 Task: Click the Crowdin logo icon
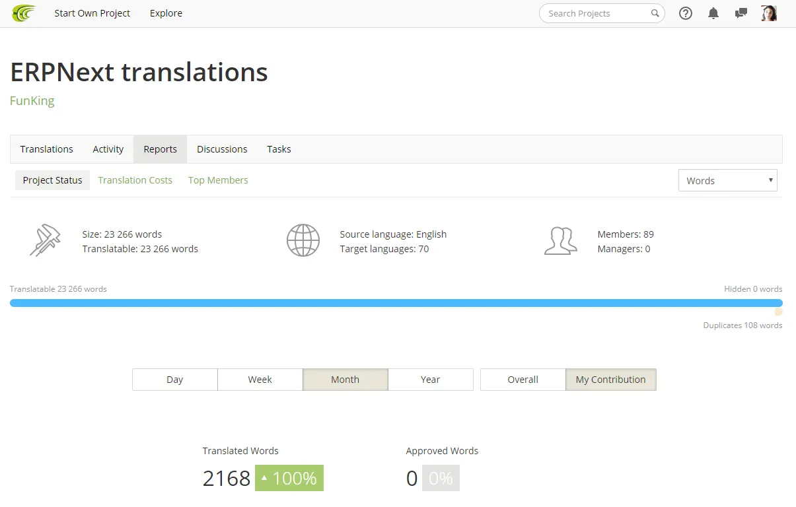tap(24, 13)
